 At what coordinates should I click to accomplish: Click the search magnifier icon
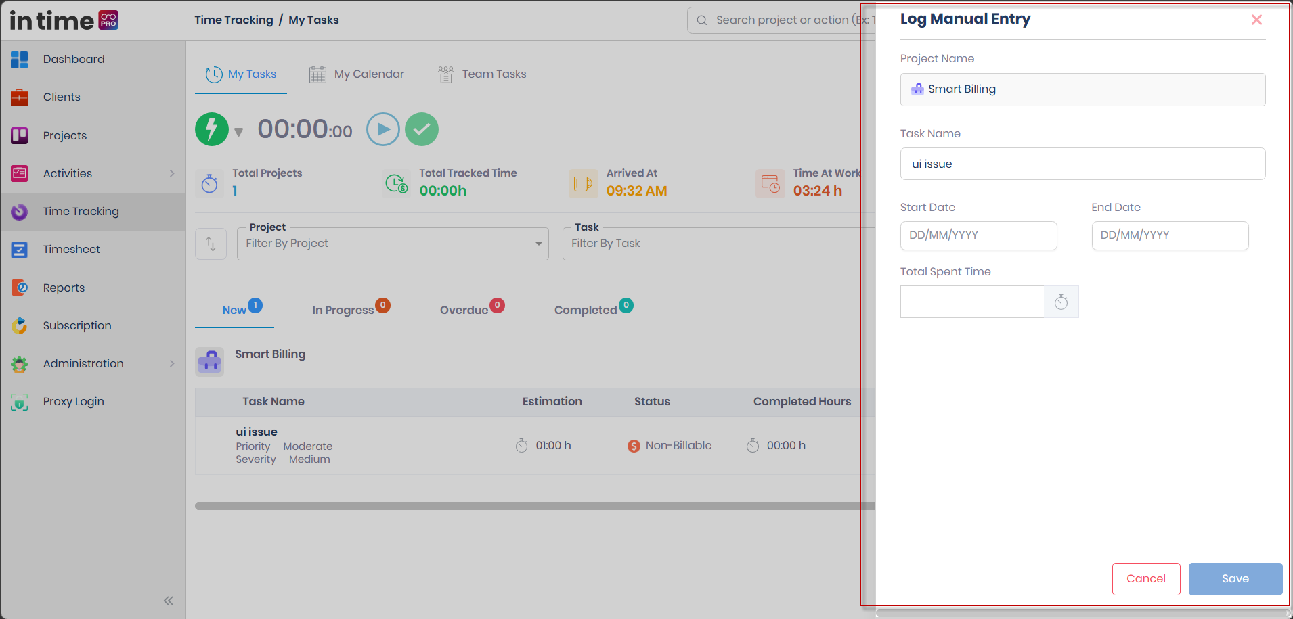[x=702, y=20]
